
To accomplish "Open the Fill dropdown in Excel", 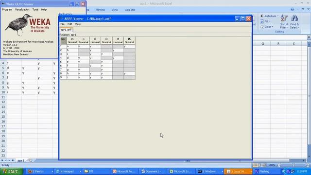I will pyautogui.click(x=265, y=21).
